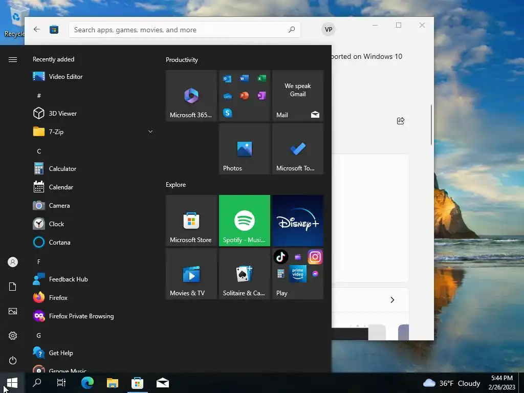Open Microsoft To Do tile
Image resolution: width=524 pixels, height=393 pixels.
tap(298, 149)
